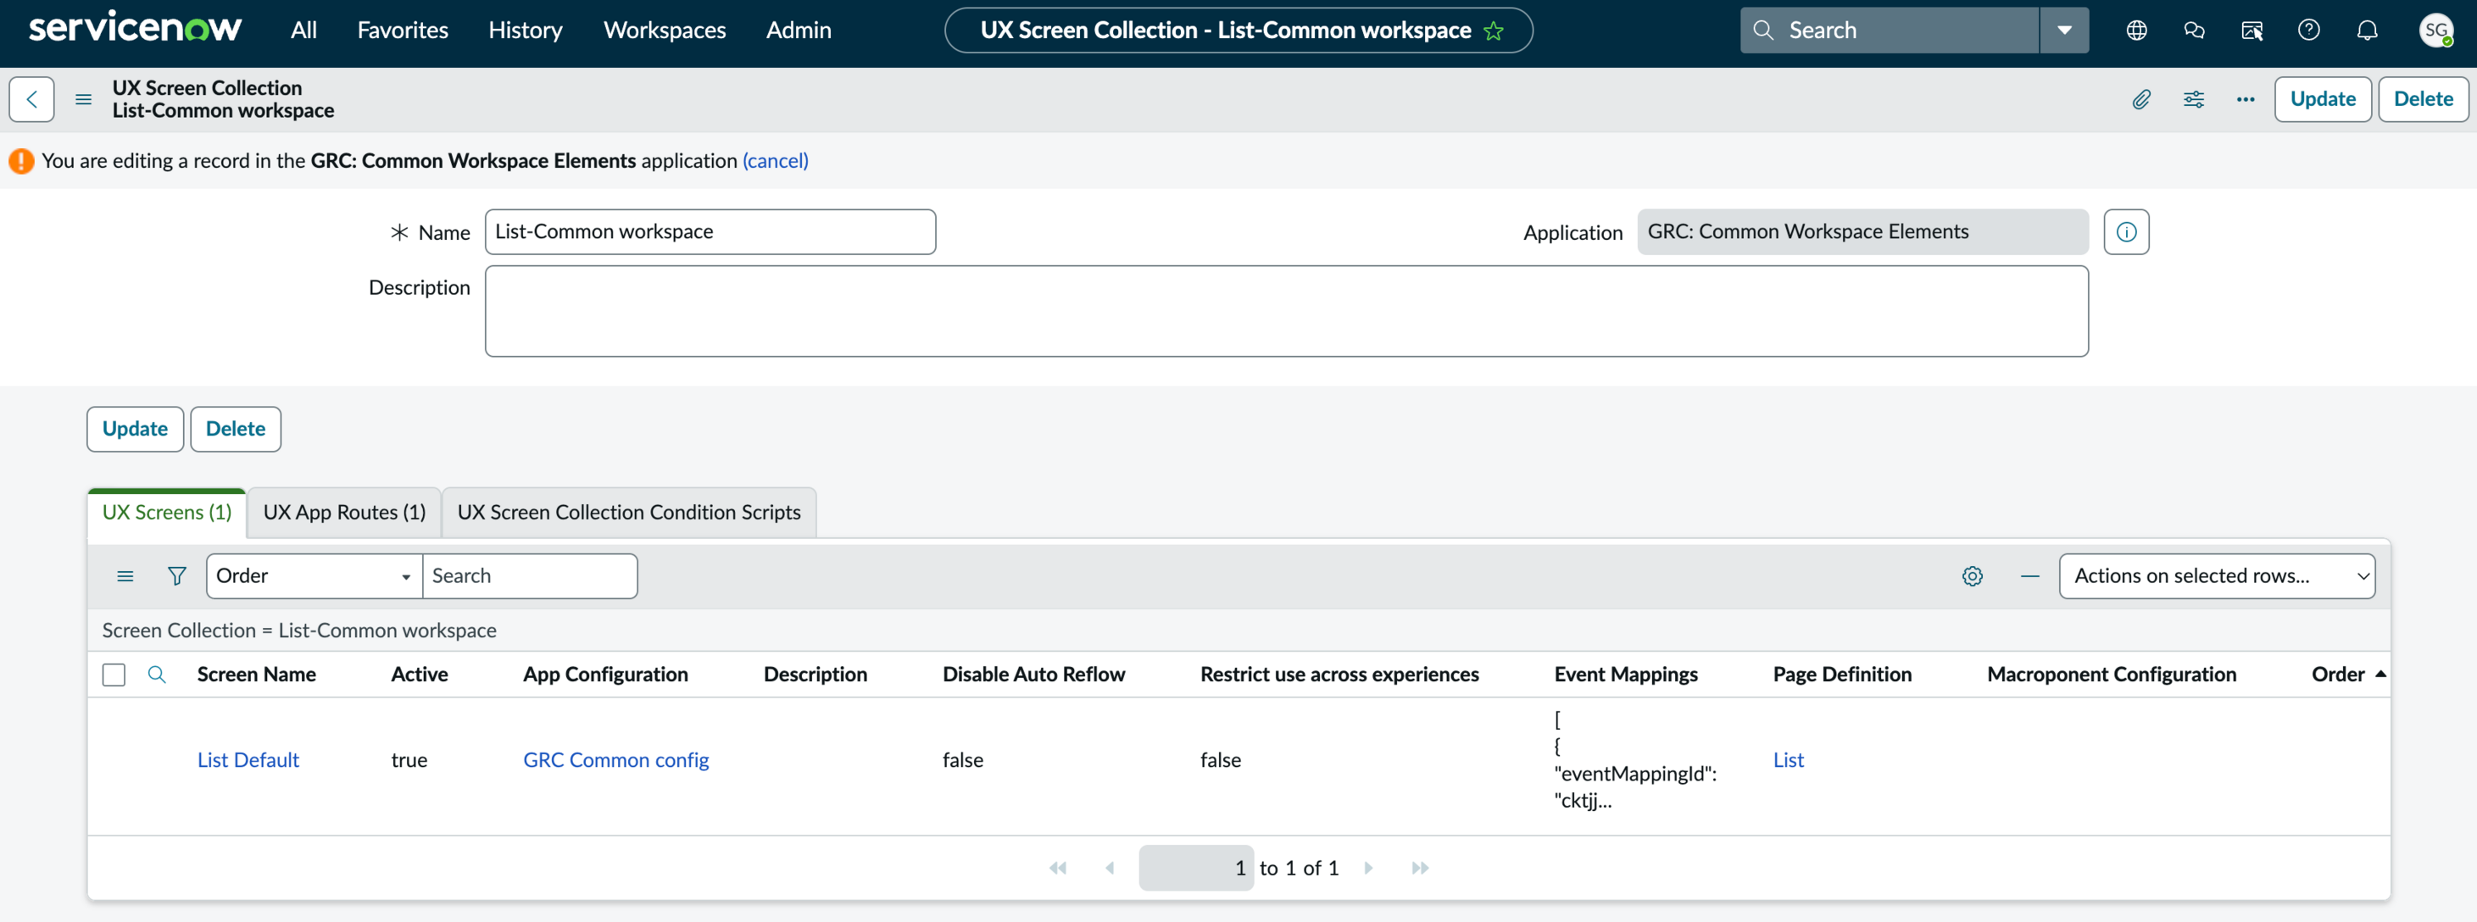Click the header Delete button
This screenshot has height=922, width=2477.
click(2423, 99)
